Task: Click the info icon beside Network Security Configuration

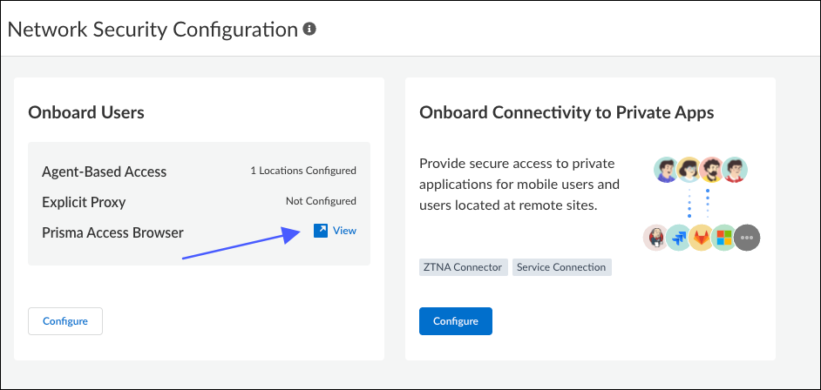Action: [x=309, y=30]
